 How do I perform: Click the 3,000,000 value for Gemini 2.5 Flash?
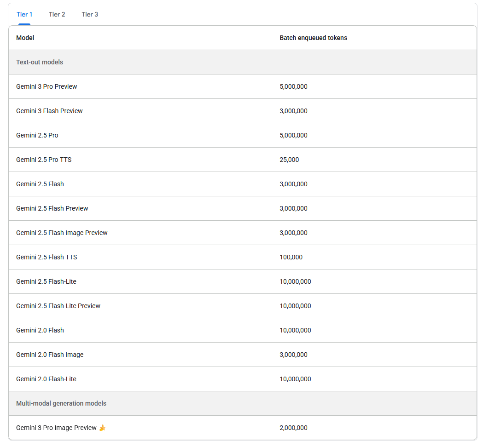pyautogui.click(x=294, y=184)
